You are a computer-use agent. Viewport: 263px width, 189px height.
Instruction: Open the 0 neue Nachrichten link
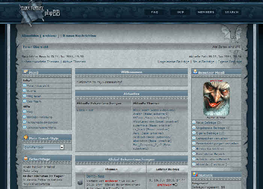(79, 36)
